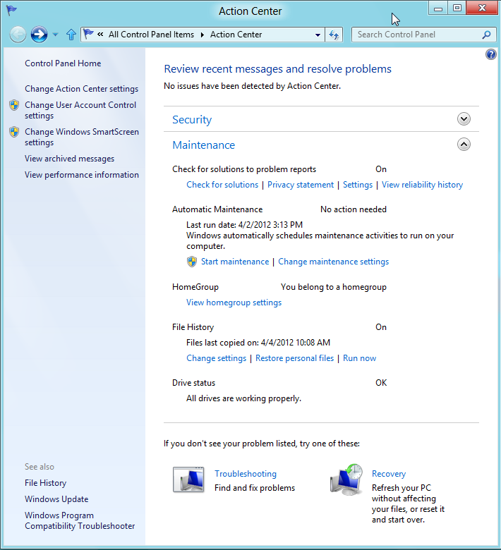The width and height of the screenshot is (501, 550).
Task: Expand the Security section chevron
Action: (464, 119)
